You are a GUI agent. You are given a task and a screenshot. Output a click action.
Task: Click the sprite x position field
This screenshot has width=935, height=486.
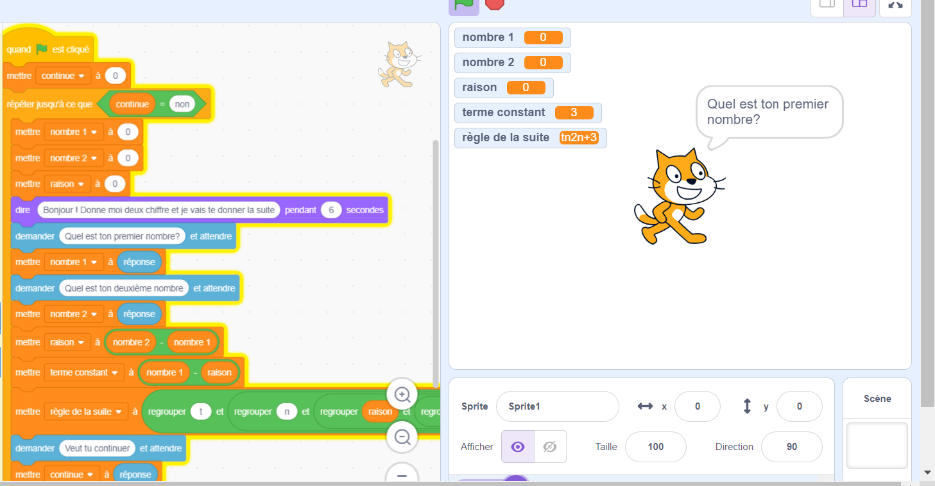coord(697,406)
